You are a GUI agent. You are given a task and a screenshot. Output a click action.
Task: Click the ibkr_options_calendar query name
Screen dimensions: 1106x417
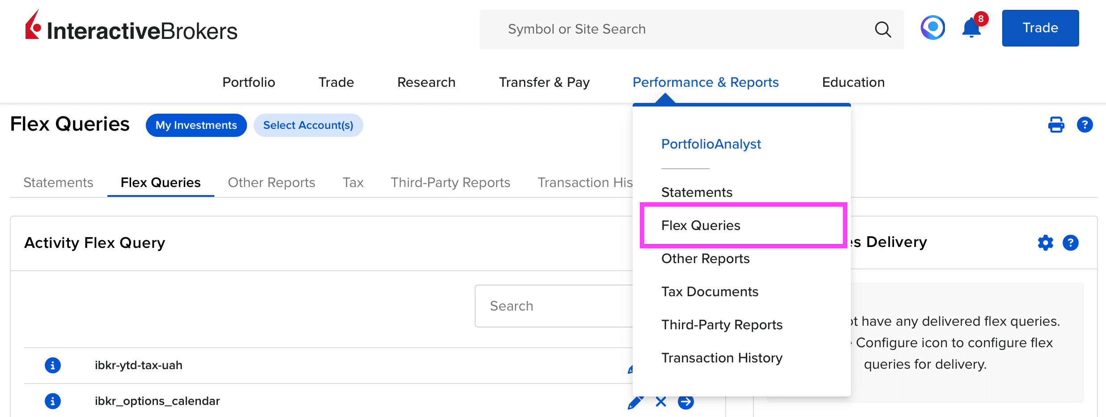[x=157, y=401]
